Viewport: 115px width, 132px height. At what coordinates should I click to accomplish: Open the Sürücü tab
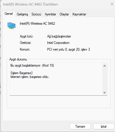[x=36, y=14]
